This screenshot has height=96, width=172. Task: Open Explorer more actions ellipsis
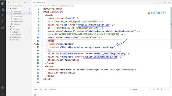point(29,2)
